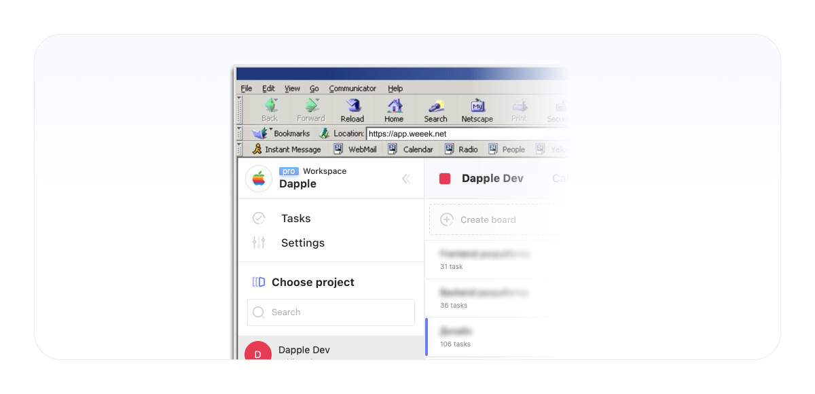Expand the Choose project section
Image resolution: width=815 pixels, height=394 pixels.
(x=312, y=283)
